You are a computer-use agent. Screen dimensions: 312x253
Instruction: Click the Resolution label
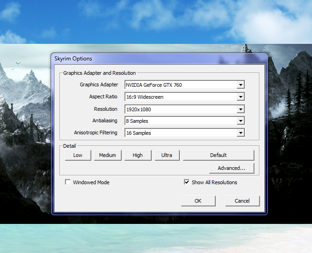106,109
